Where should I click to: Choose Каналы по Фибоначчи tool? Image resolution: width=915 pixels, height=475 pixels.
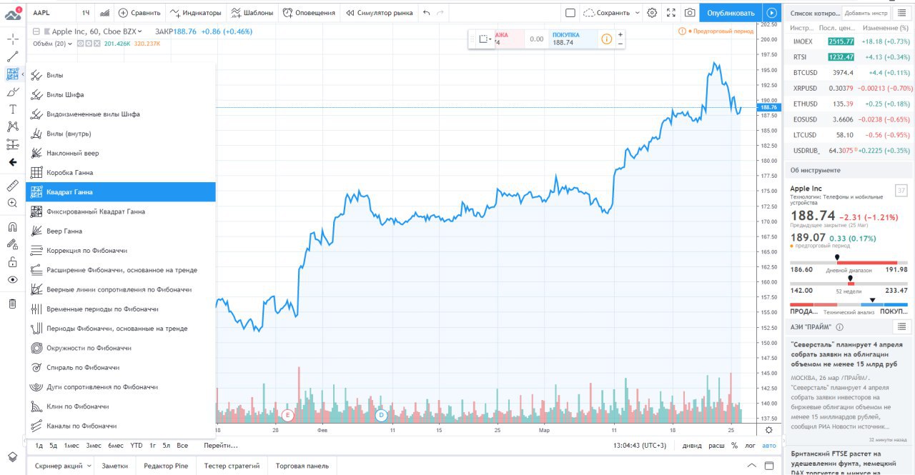click(x=120, y=426)
